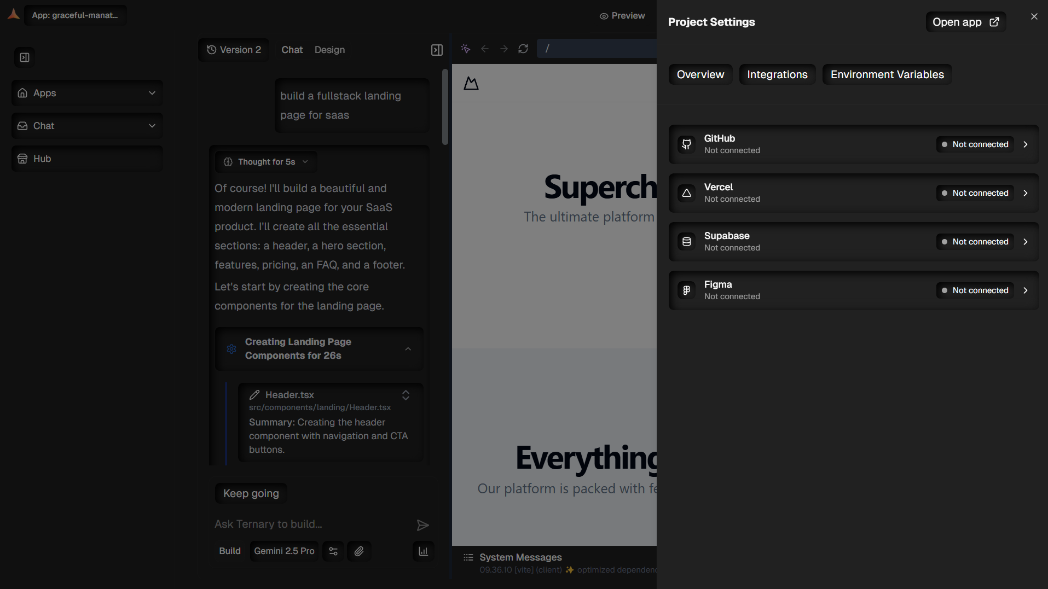Close the Project Settings panel
Image resolution: width=1048 pixels, height=589 pixels.
(1034, 16)
